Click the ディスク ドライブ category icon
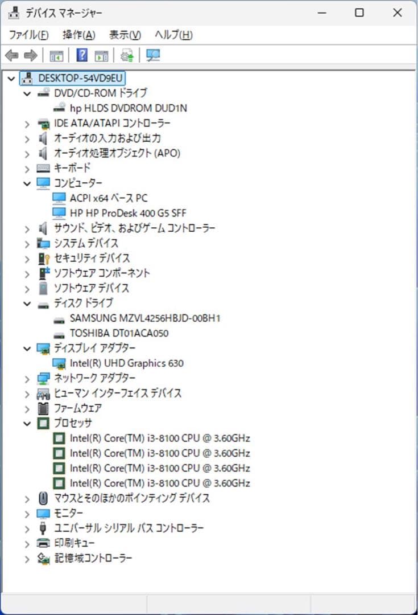 point(43,304)
